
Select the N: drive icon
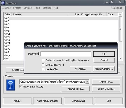[6, 46]
